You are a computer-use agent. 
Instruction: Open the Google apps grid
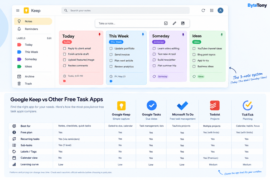click(x=212, y=11)
